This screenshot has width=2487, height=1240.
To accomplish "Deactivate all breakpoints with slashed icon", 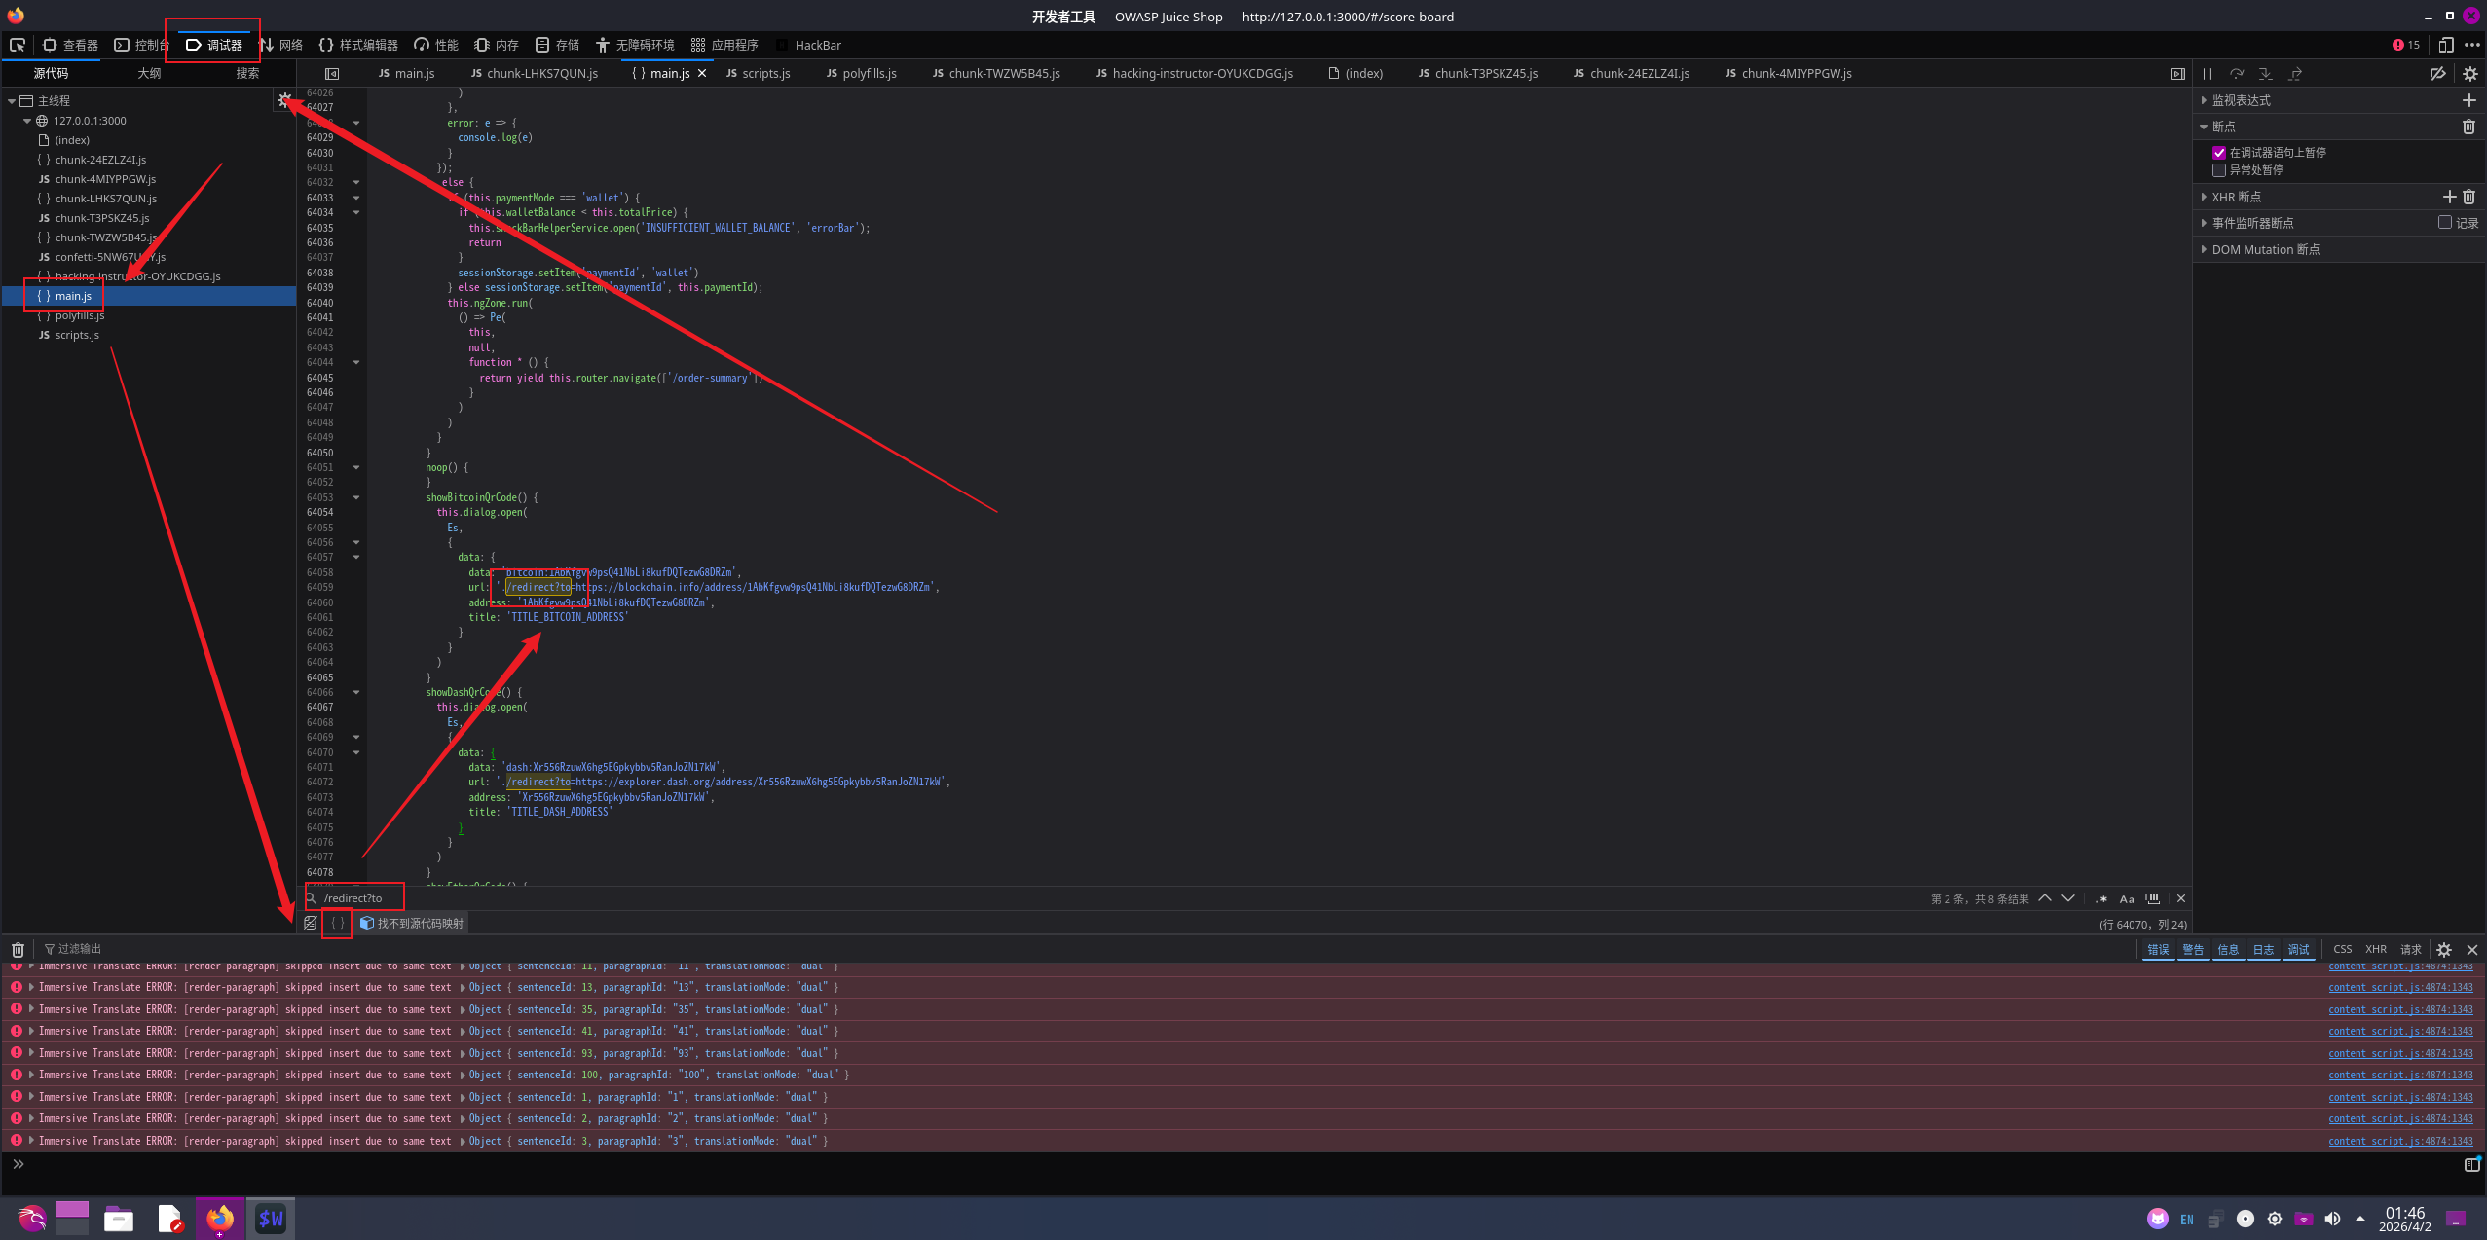I will coord(2437,74).
